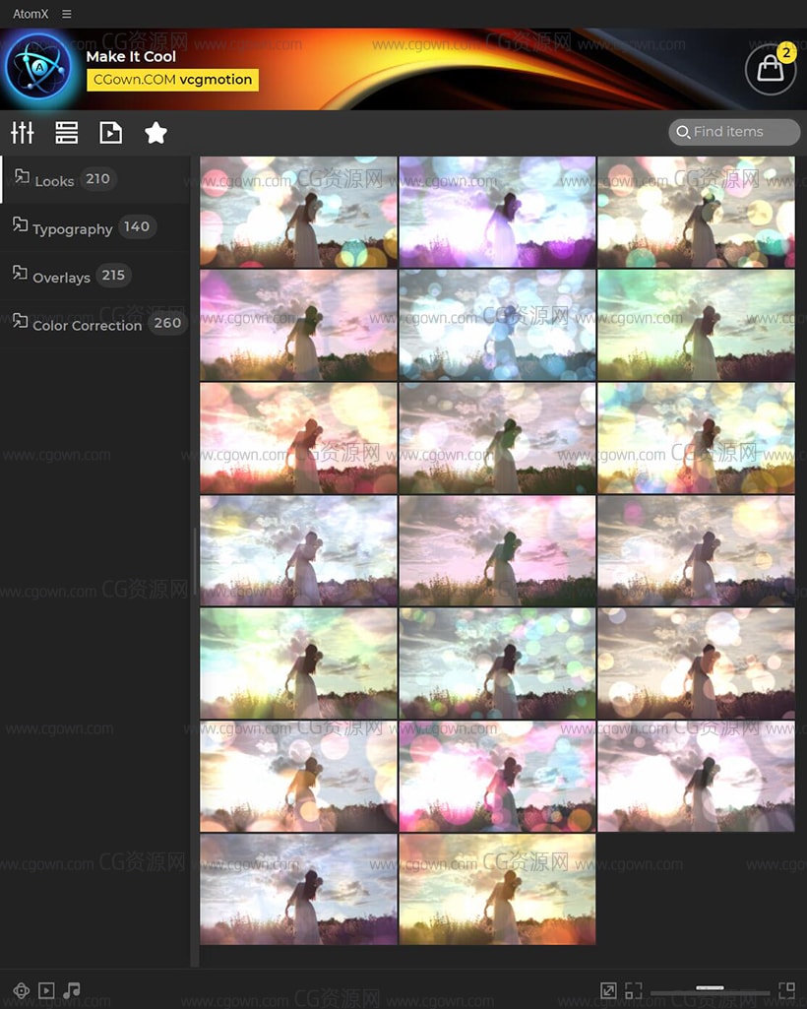Show favorites with the star icon
The height and width of the screenshot is (1009, 807).
point(155,133)
